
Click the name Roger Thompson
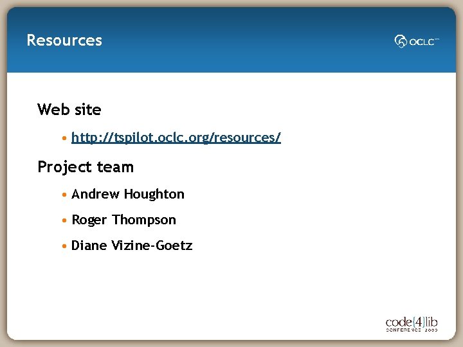123,220
